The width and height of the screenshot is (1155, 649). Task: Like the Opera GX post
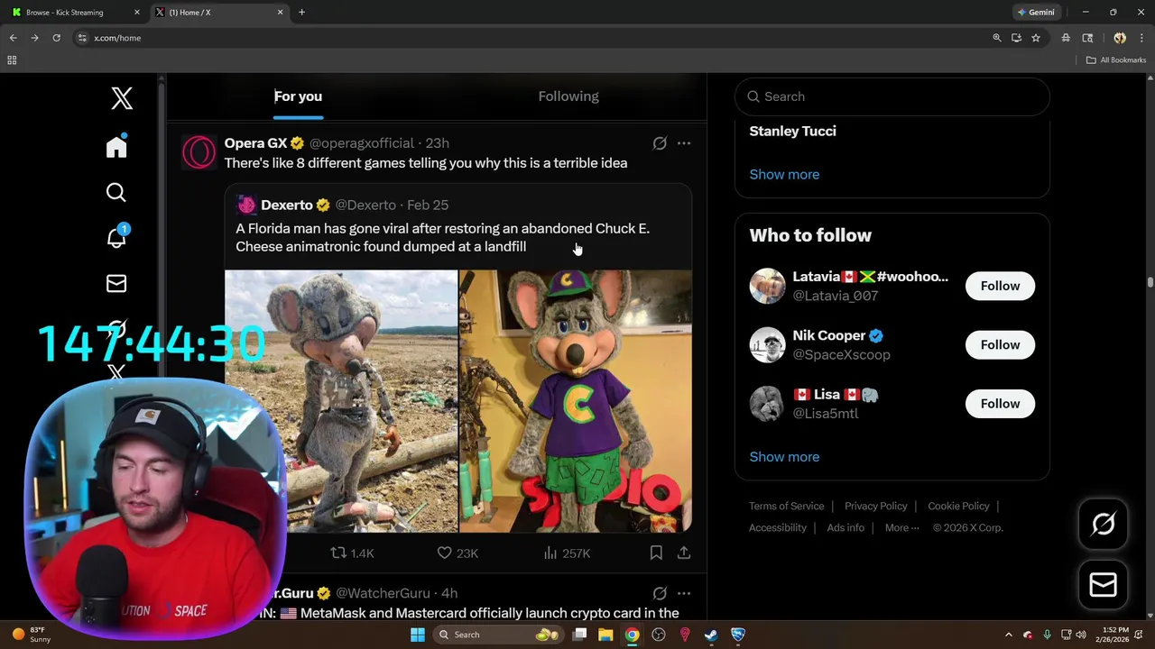coord(457,553)
